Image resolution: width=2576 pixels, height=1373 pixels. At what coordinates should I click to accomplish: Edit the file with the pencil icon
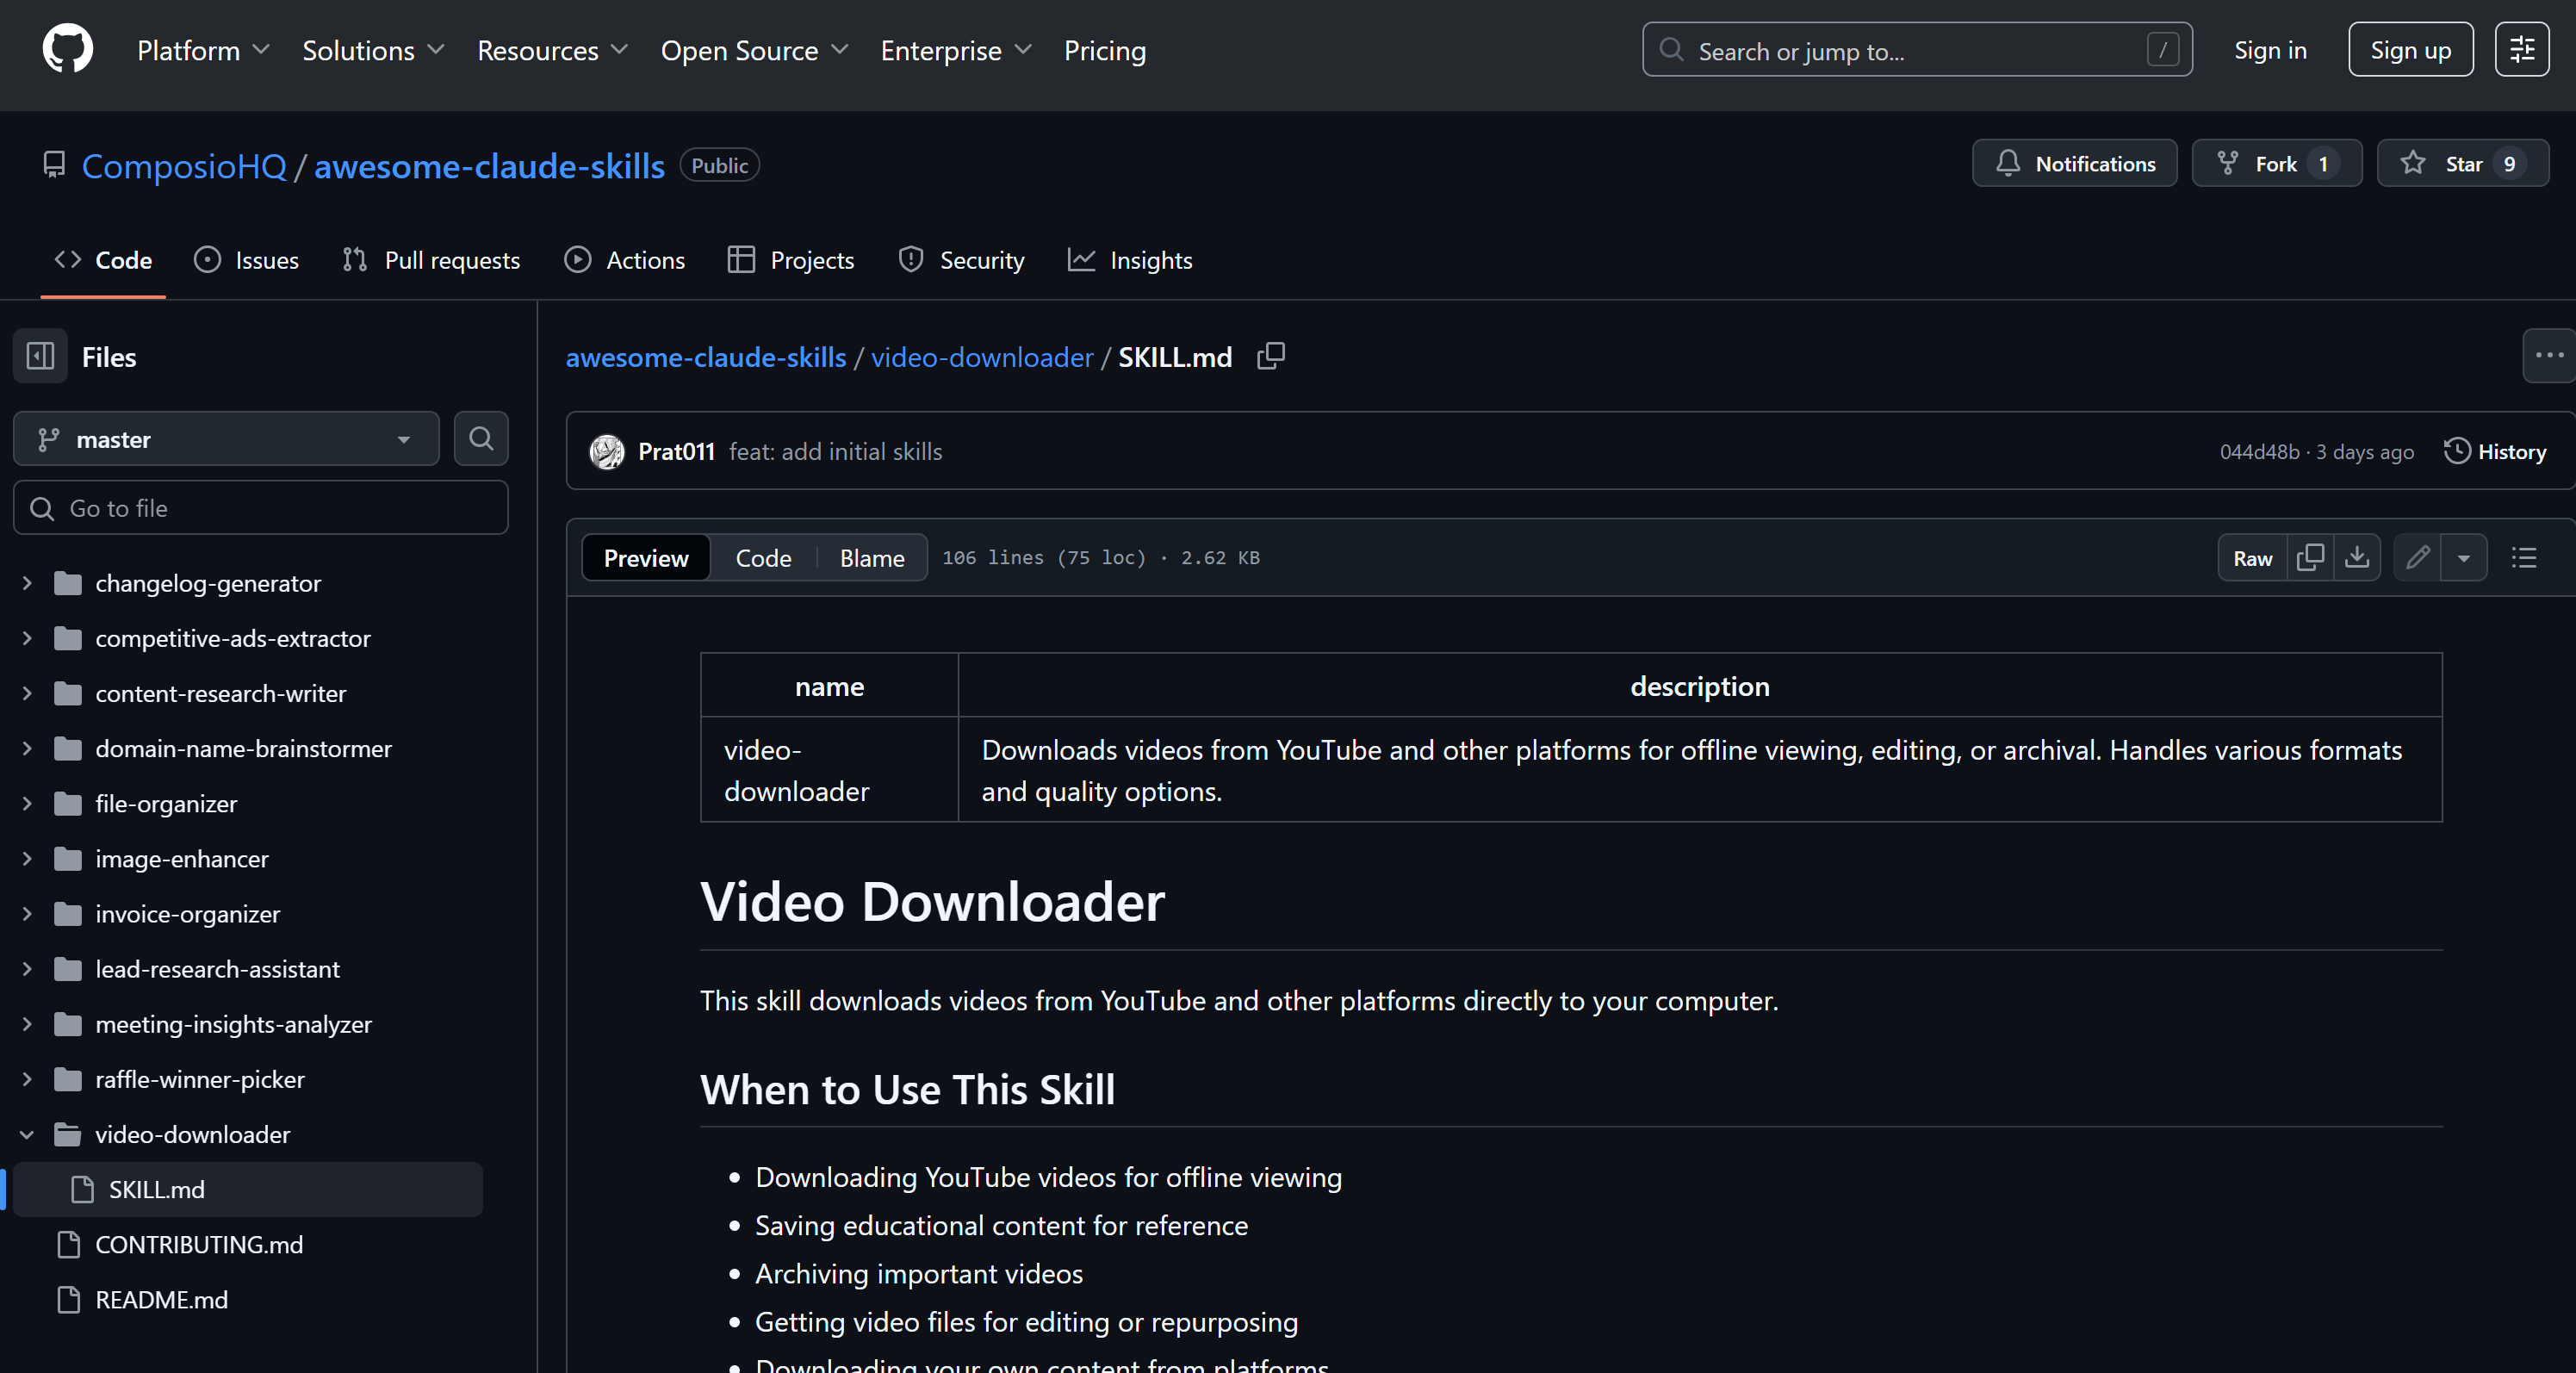click(x=2417, y=558)
